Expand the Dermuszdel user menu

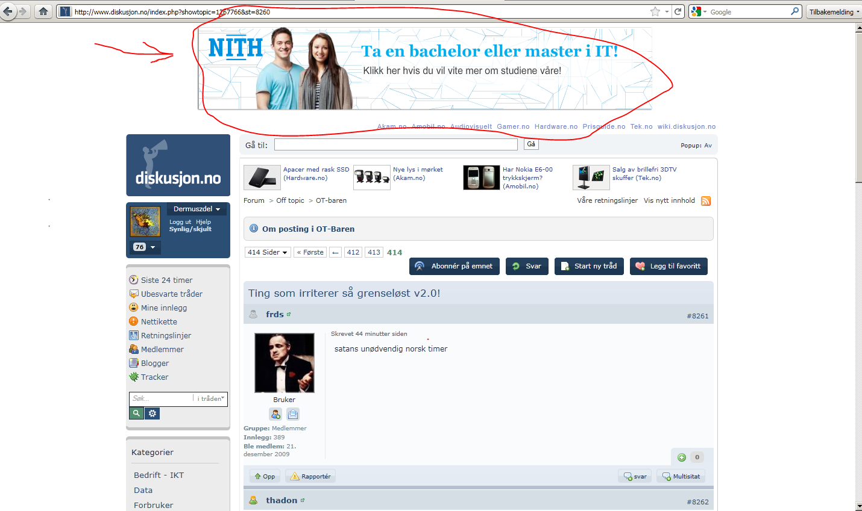pyautogui.click(x=197, y=209)
